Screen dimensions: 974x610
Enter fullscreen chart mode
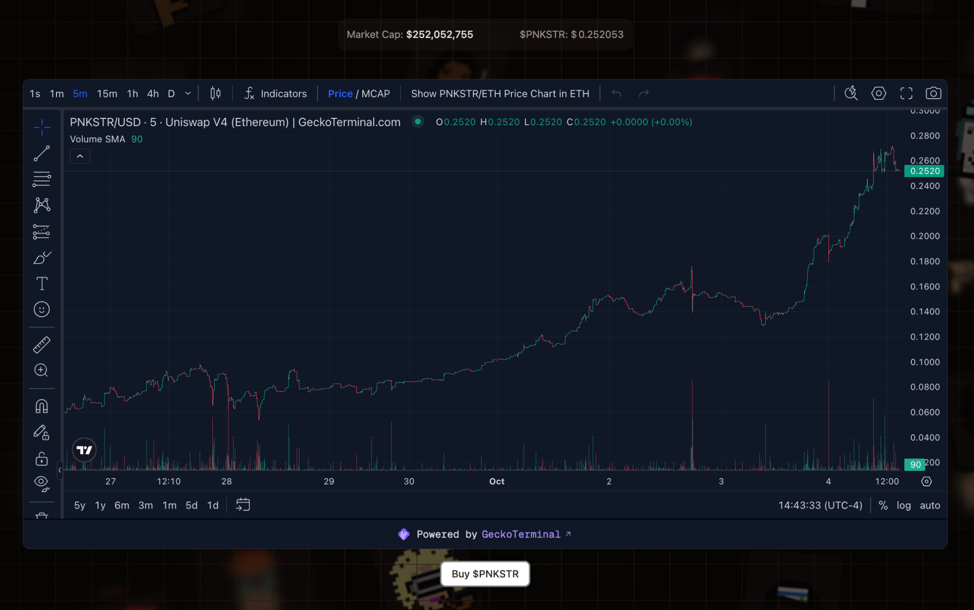906,94
